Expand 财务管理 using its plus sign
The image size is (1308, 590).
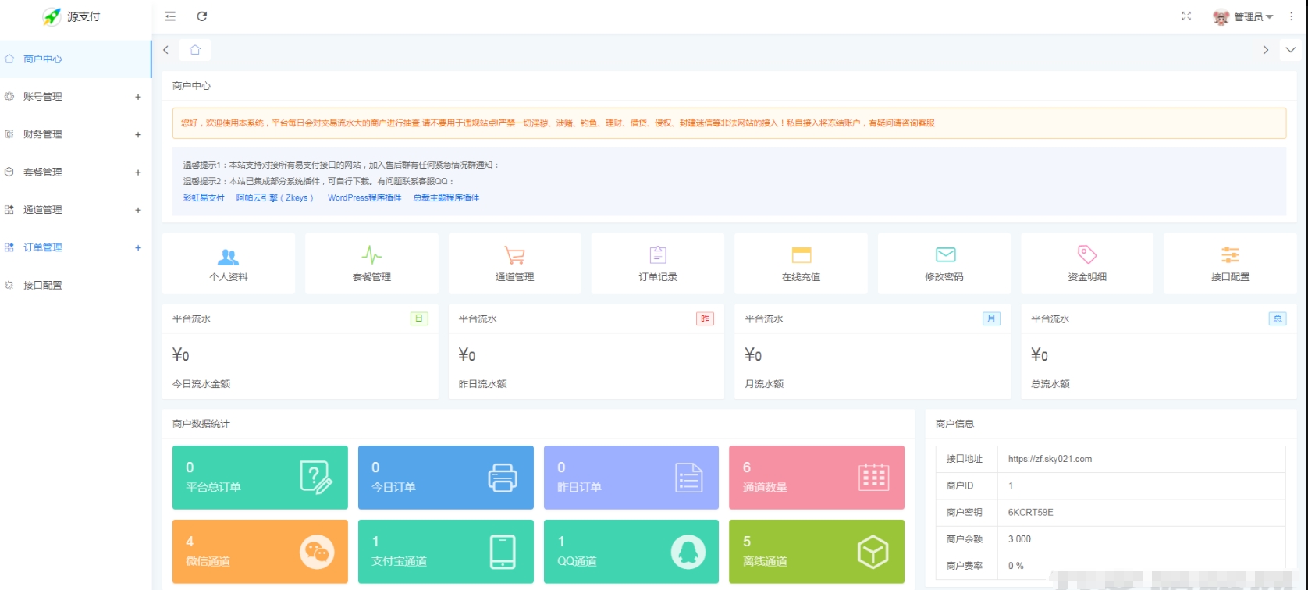coord(138,134)
